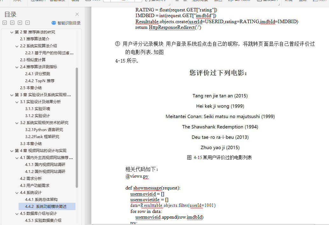Go to heading 3.2 系统实现相关技术的研究
The height and width of the screenshot is (225, 329).
pyautogui.click(x=44, y=122)
